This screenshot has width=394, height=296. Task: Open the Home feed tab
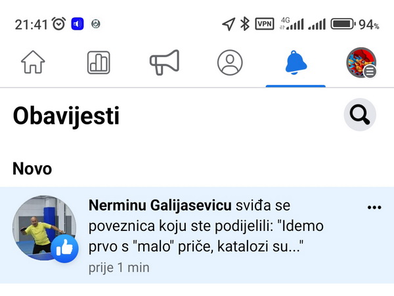33,63
